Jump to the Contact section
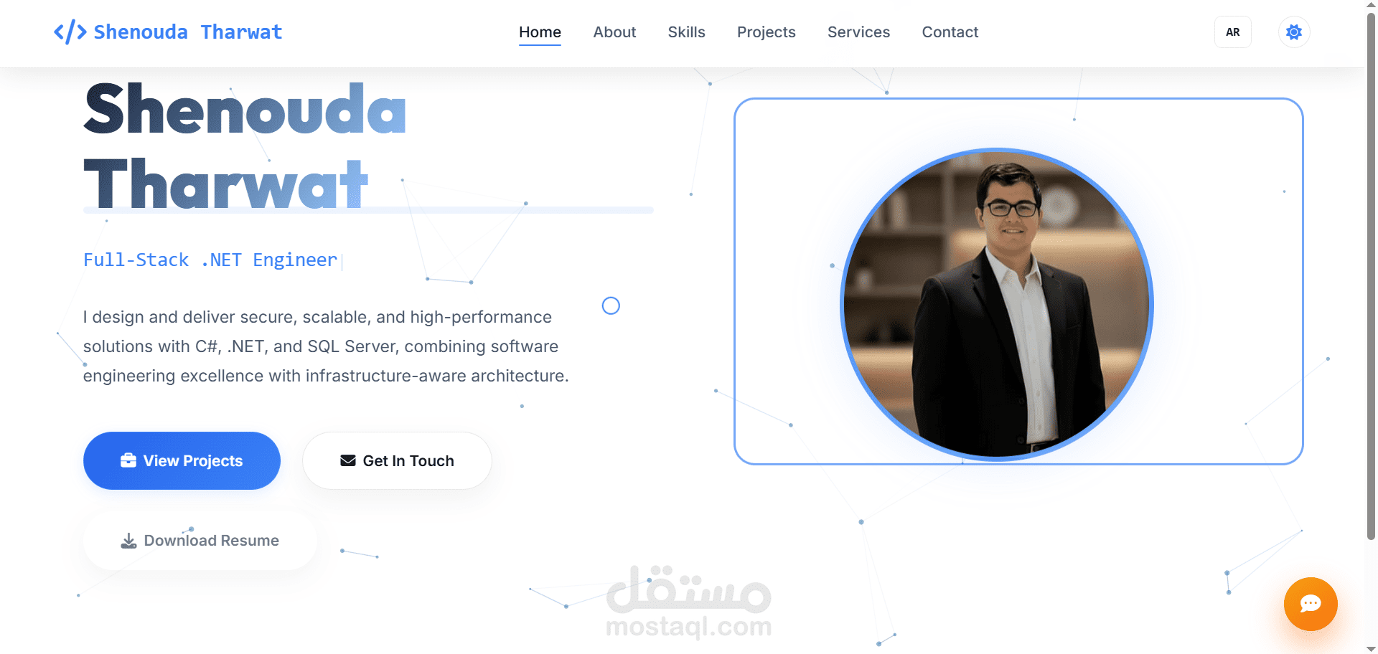 [x=950, y=32]
